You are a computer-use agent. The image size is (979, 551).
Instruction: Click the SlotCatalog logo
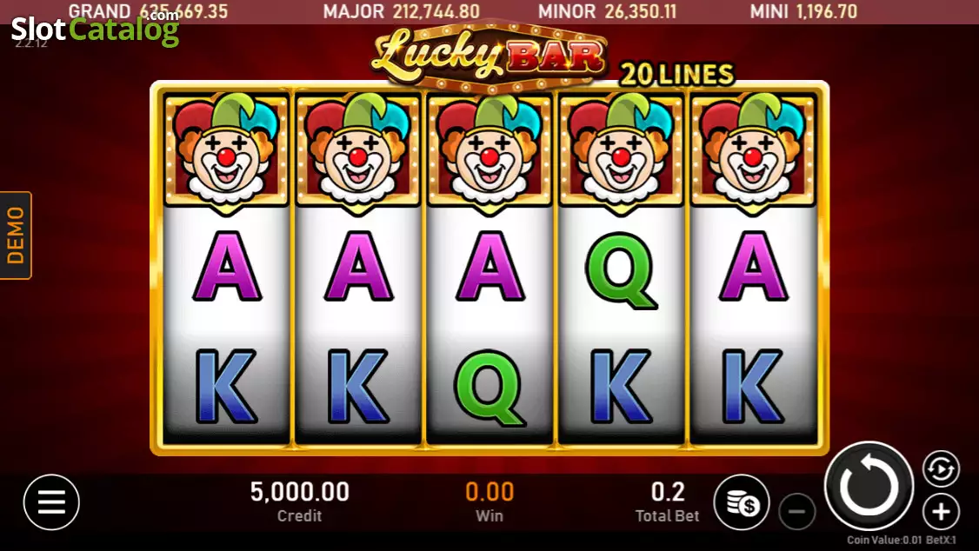pyautogui.click(x=95, y=28)
